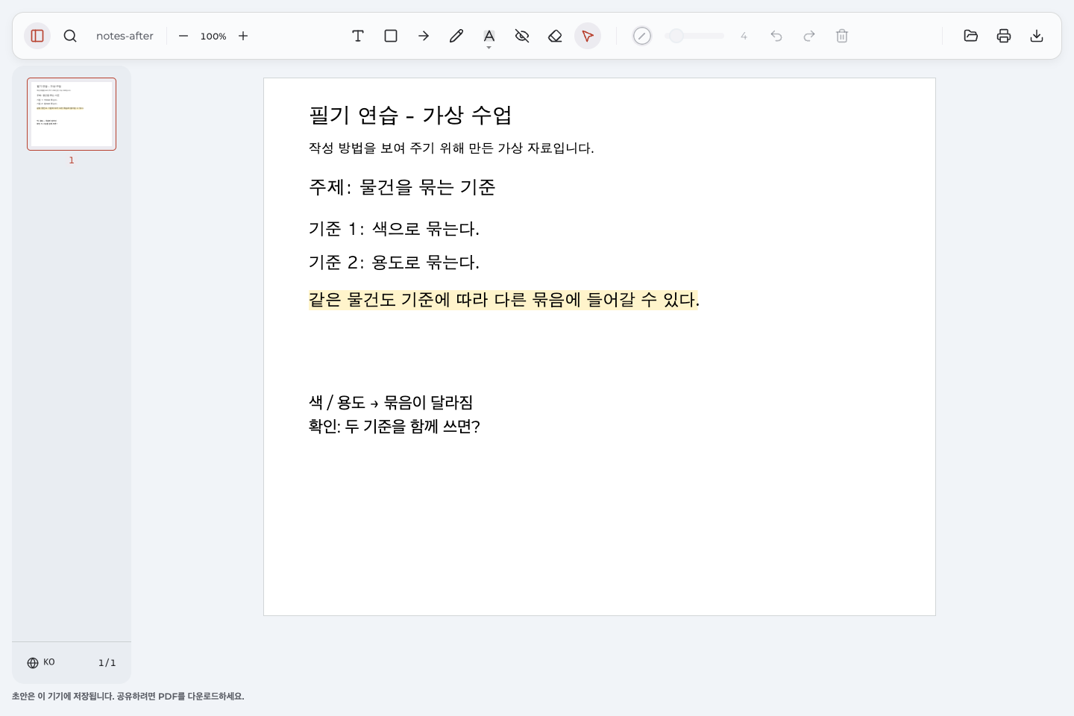
Task: Toggle the sidebar panel
Action: 37,36
